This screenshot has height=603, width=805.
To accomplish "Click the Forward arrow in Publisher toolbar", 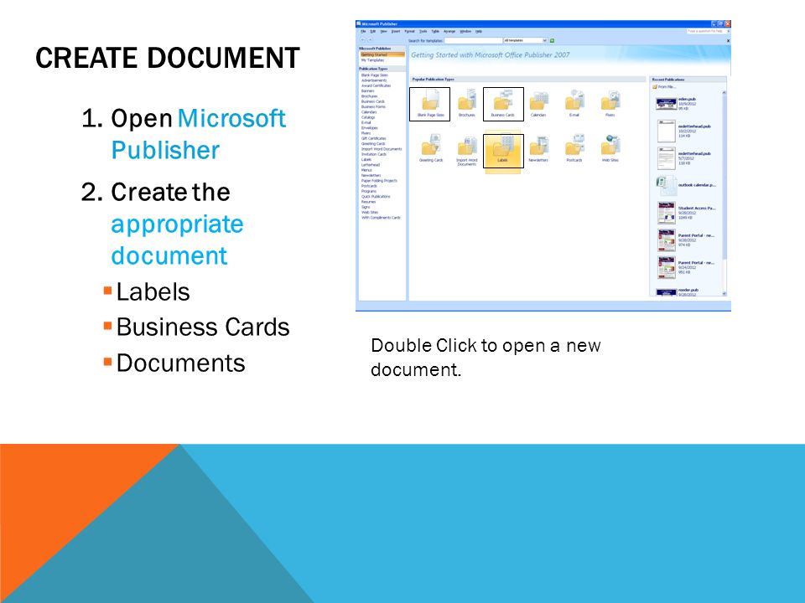I will pos(370,40).
